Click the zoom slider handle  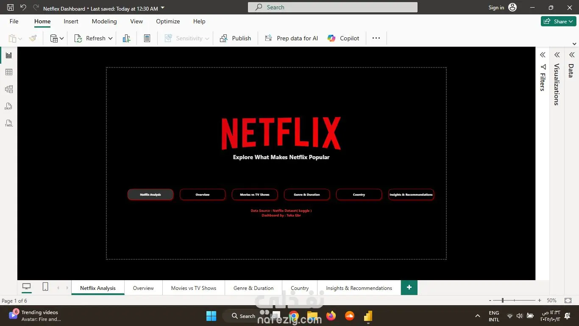tap(503, 300)
